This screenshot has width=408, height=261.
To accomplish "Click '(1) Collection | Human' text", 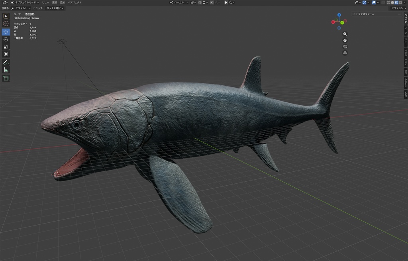I will tap(26, 18).
